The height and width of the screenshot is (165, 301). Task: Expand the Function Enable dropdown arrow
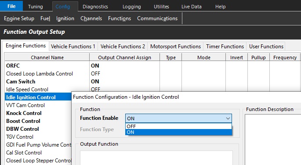[x=228, y=118]
